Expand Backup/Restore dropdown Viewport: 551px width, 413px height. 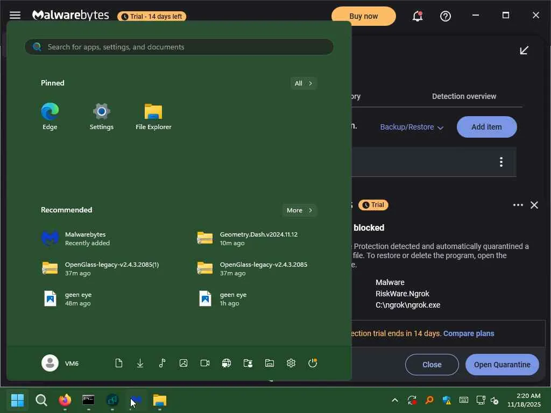pos(412,127)
